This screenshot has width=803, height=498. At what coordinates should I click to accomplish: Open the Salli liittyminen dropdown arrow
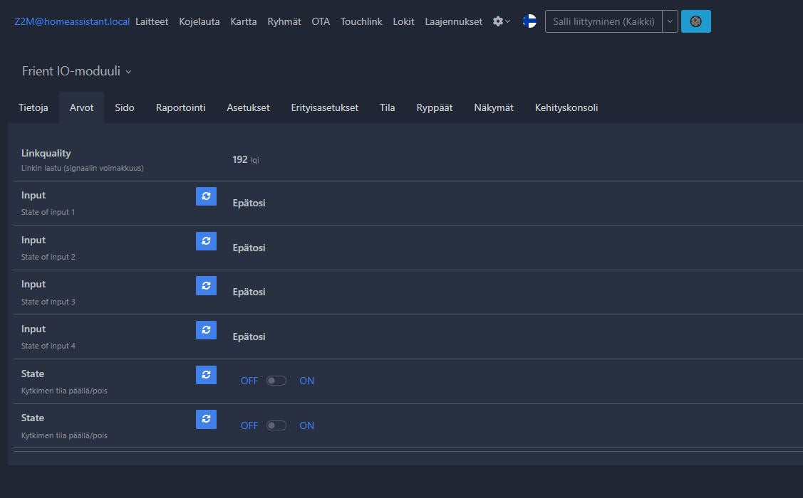click(670, 21)
